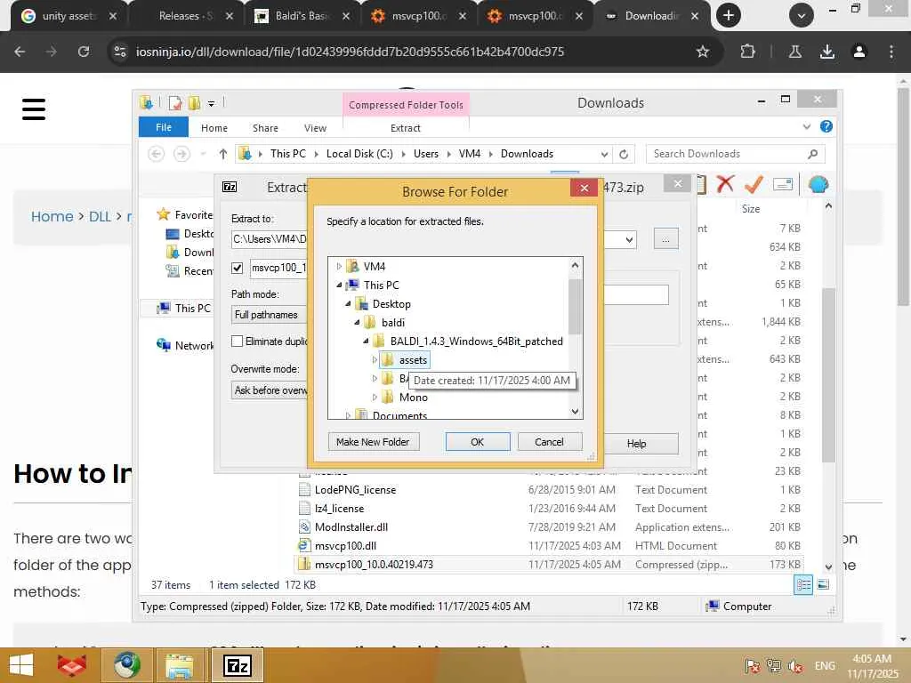Open the Home ribbon tab
911x683 pixels.
[x=214, y=128]
